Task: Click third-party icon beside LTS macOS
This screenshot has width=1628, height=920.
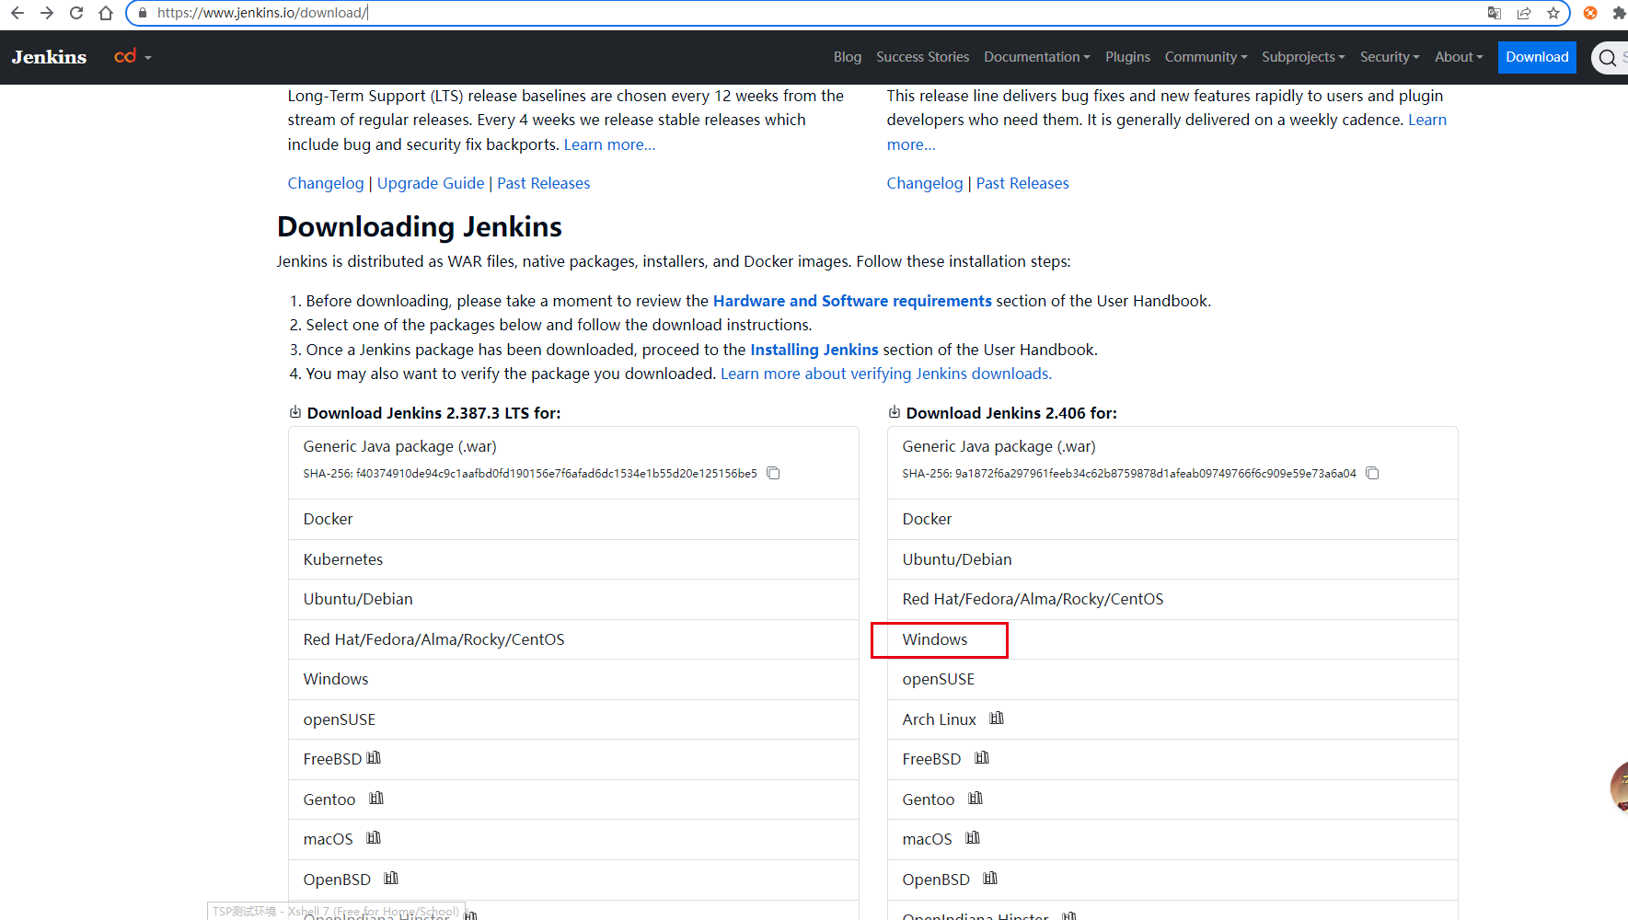Action: [x=374, y=838]
